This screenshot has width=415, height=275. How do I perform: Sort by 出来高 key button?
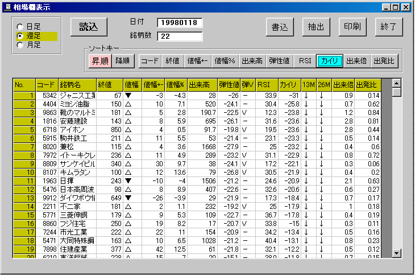point(252,61)
